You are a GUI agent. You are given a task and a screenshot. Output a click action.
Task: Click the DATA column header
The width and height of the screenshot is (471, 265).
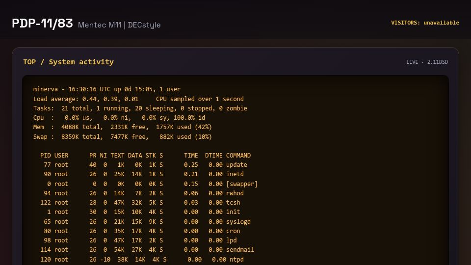[135, 156]
